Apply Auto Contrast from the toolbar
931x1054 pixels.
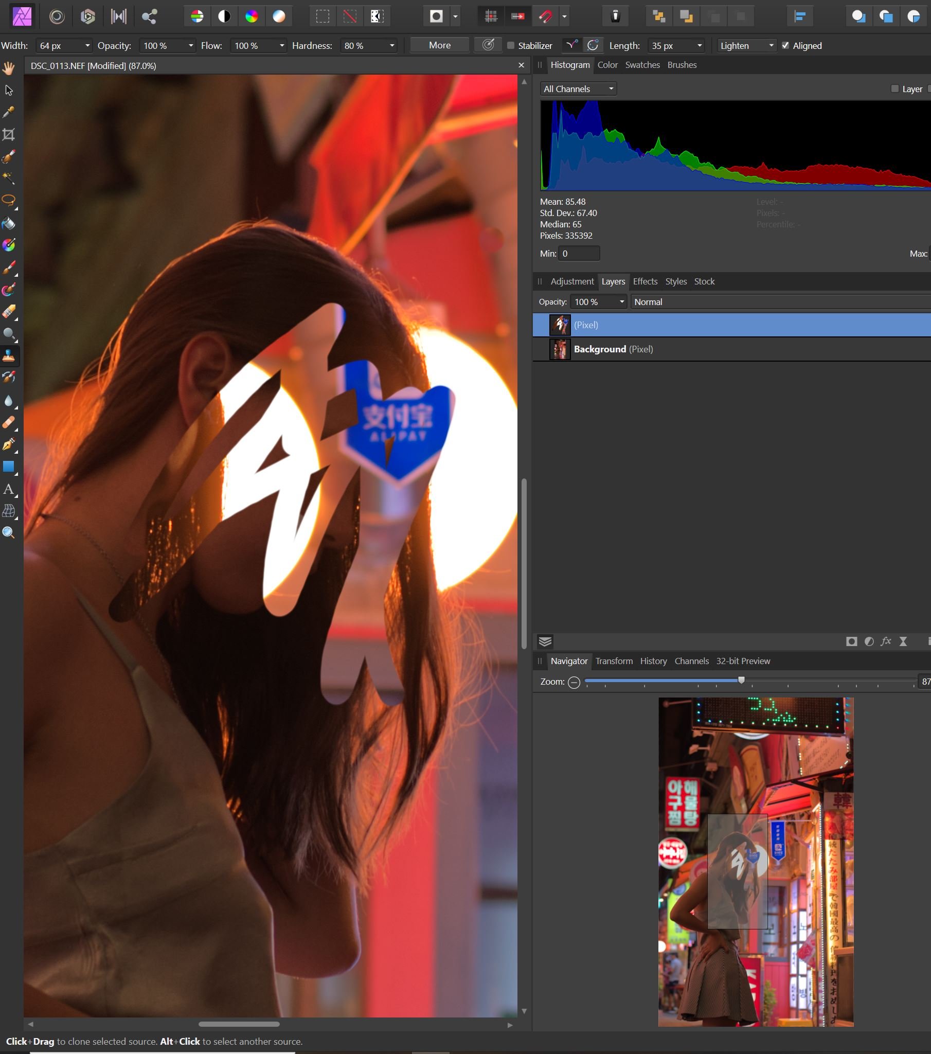pyautogui.click(x=224, y=16)
